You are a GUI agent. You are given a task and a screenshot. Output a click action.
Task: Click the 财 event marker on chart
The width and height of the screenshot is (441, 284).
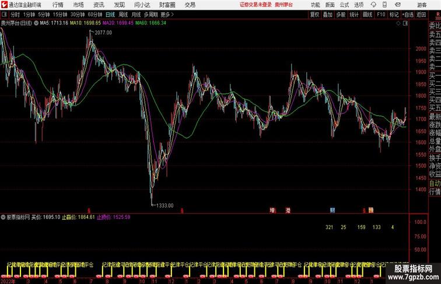332,210
